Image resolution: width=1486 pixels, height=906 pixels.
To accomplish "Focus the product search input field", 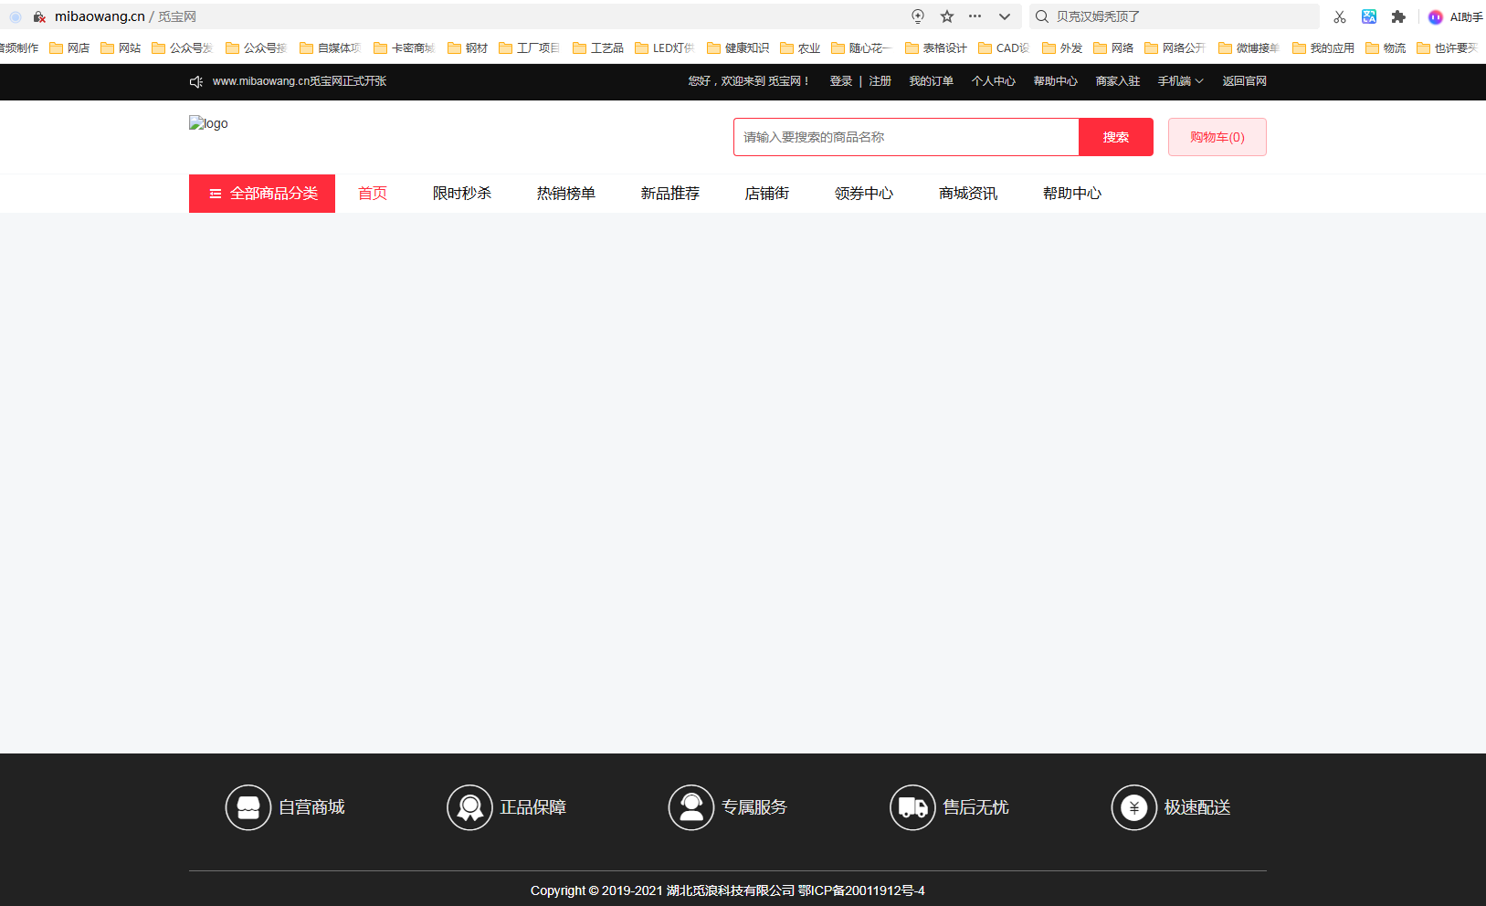I will click(906, 137).
